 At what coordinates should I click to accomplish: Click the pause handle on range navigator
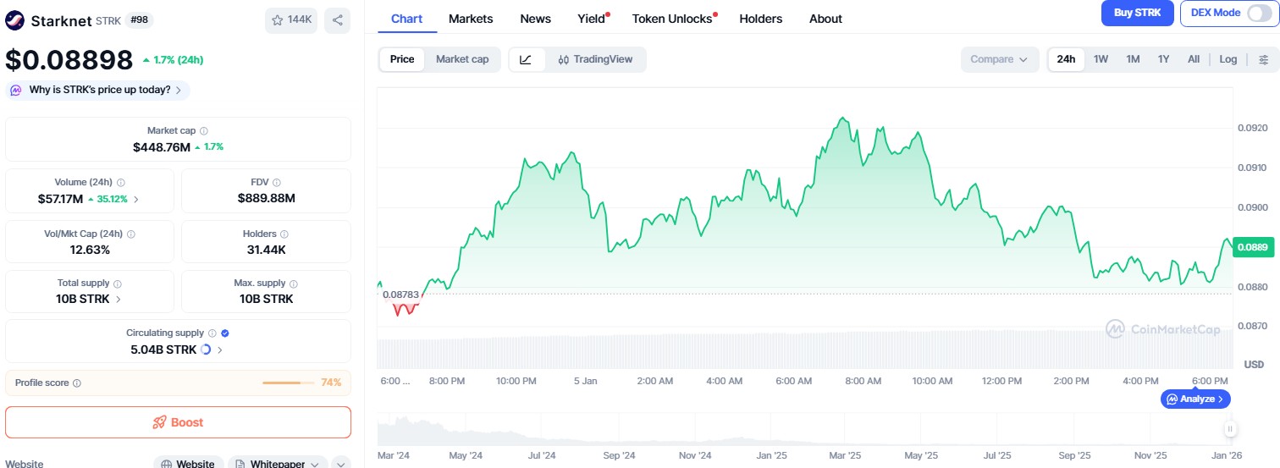[x=1230, y=428]
